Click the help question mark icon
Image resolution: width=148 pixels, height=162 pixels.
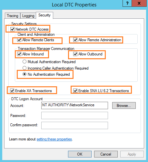click(x=127, y=3)
